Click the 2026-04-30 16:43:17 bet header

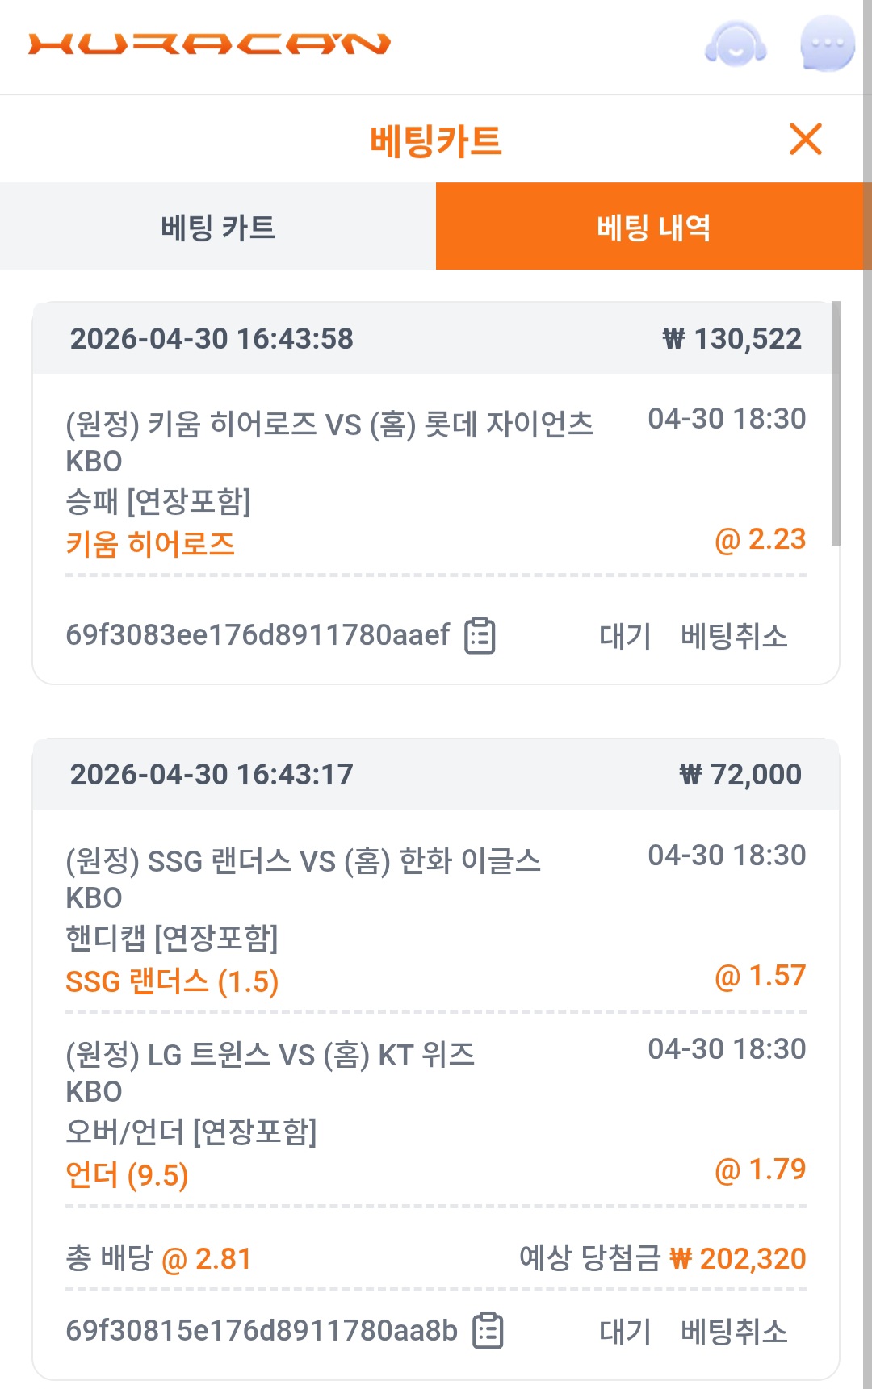tap(212, 775)
